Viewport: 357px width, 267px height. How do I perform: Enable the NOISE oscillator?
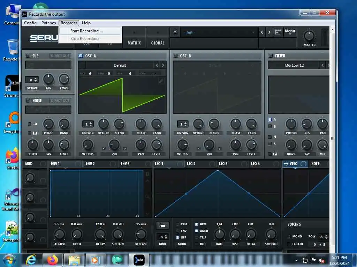[x=28, y=100]
